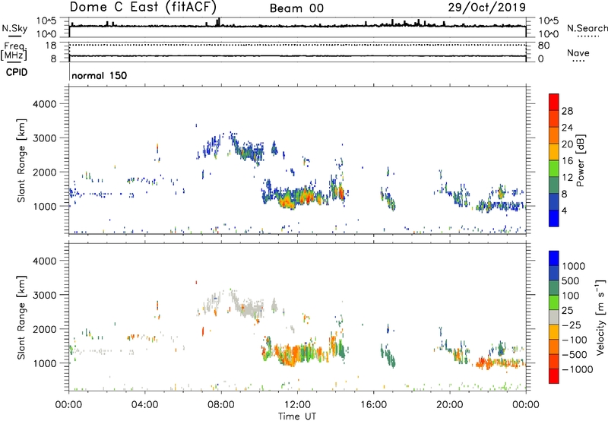The width and height of the screenshot is (608, 421).
Task: Click the 'Slant Range [km]' label of velocity panel
Action: (x=21, y=318)
